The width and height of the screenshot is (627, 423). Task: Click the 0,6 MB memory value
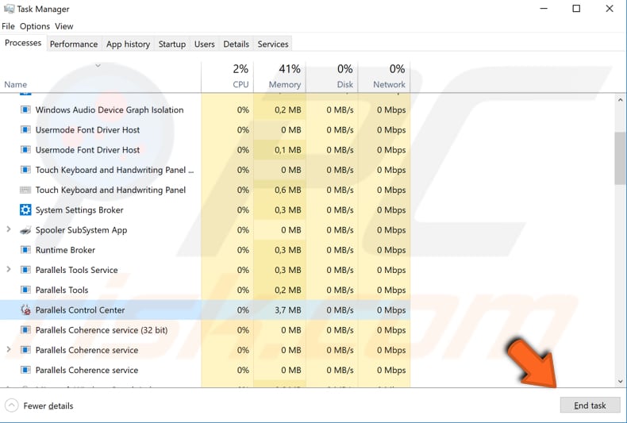pyautogui.click(x=287, y=190)
